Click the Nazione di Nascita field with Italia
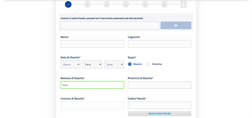The width and height of the screenshot is (252, 118). (x=92, y=85)
